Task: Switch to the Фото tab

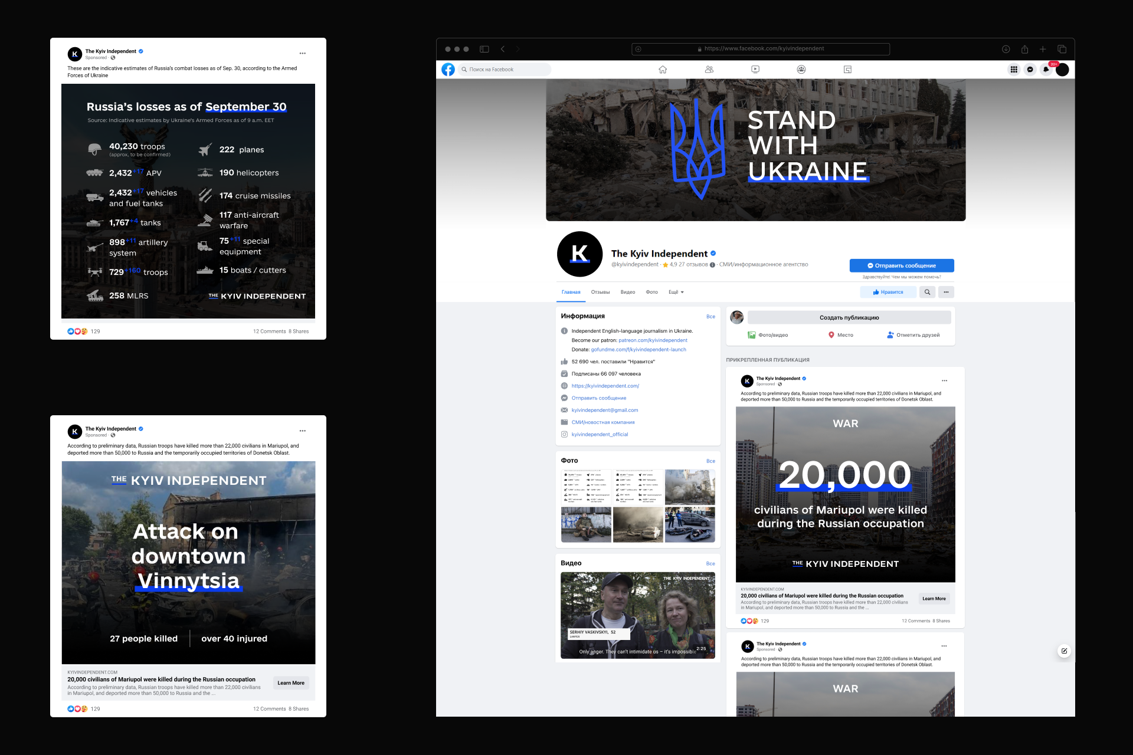Action: click(651, 292)
